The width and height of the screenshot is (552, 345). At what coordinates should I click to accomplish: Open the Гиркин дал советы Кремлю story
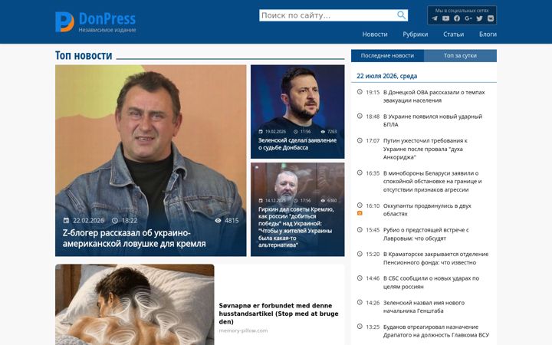(296, 227)
